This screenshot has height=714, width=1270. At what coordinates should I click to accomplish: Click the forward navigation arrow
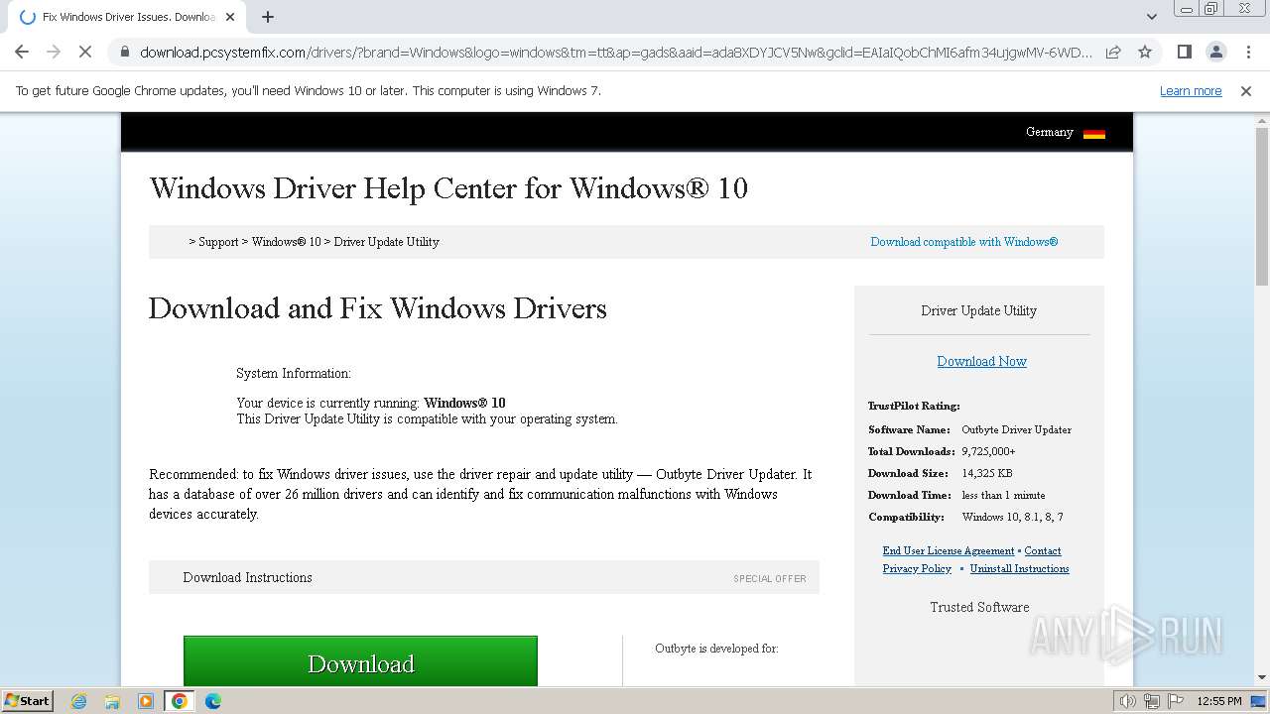point(54,52)
